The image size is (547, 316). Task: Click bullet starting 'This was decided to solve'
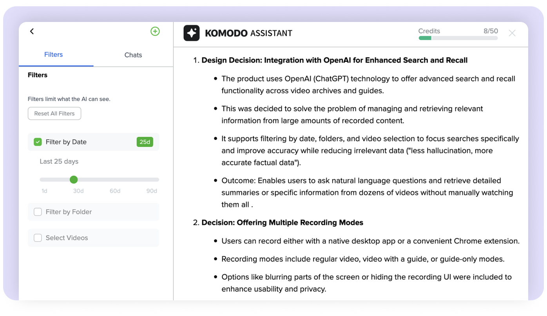pos(352,114)
